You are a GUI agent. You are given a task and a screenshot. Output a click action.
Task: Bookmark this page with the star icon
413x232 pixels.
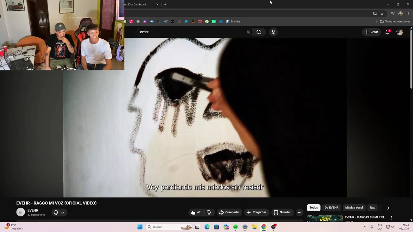point(382,14)
